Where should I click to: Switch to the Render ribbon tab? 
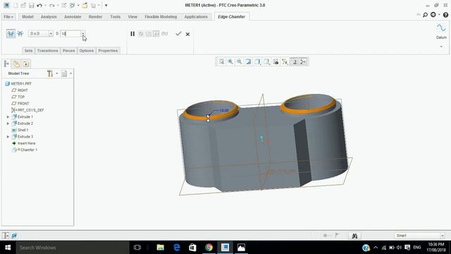(95, 17)
